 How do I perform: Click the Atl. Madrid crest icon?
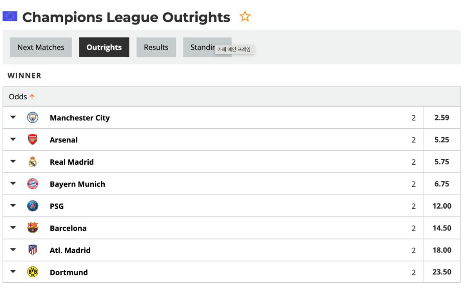[33, 250]
